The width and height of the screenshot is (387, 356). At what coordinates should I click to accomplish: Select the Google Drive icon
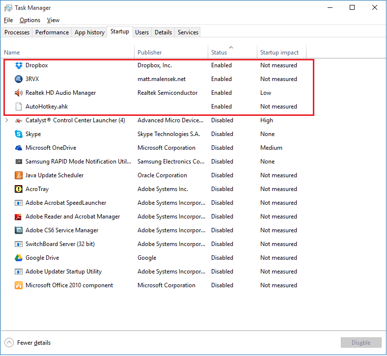19,258
